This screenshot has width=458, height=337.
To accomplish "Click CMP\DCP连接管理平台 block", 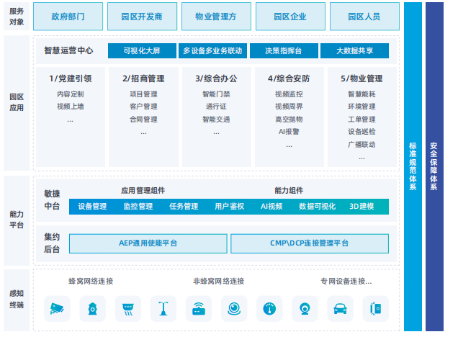I will [310, 243].
